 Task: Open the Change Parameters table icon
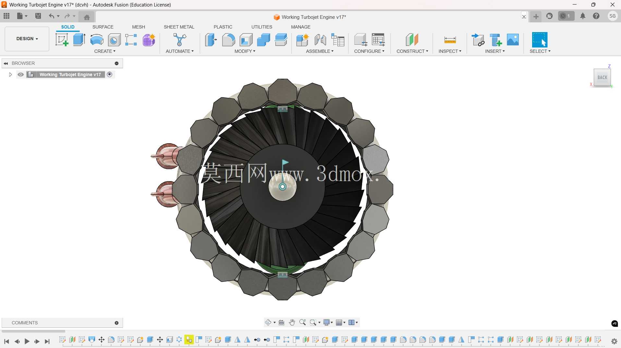pos(378,40)
